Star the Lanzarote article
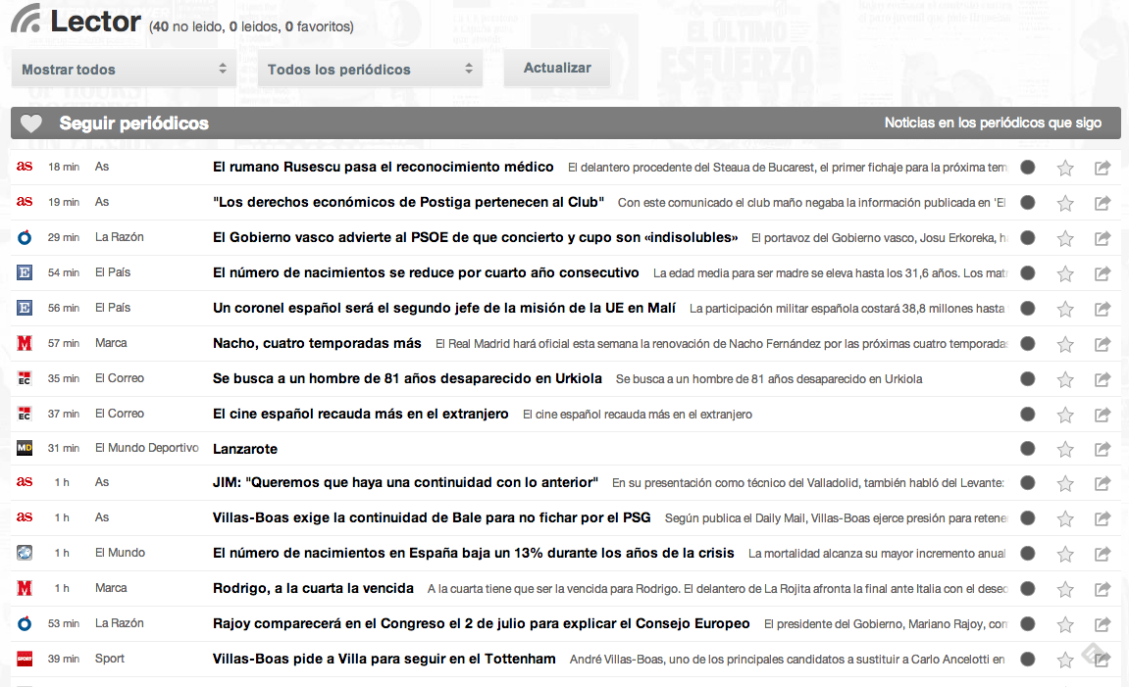This screenshot has width=1129, height=687. point(1065,449)
